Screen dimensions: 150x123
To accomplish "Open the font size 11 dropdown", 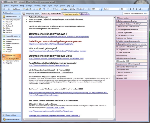I will click(127, 9).
